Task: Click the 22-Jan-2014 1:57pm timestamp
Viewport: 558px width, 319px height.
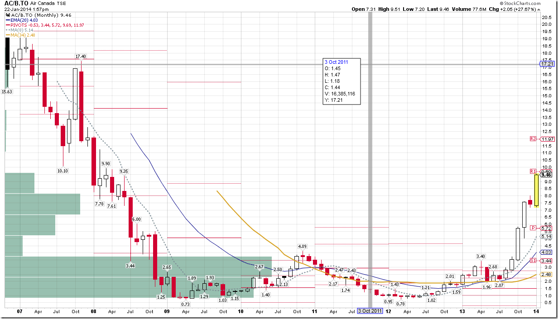Action: [x=25, y=9]
